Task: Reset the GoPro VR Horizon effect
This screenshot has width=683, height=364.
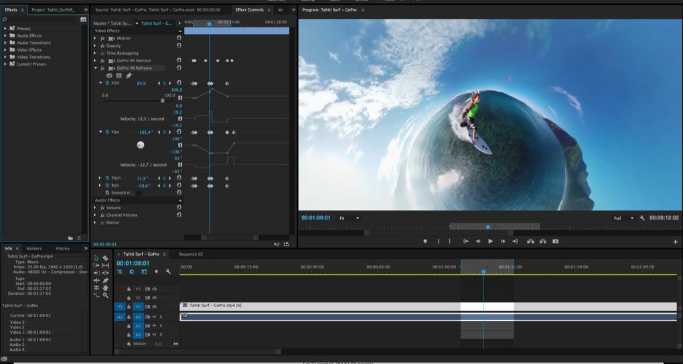Action: [x=179, y=60]
